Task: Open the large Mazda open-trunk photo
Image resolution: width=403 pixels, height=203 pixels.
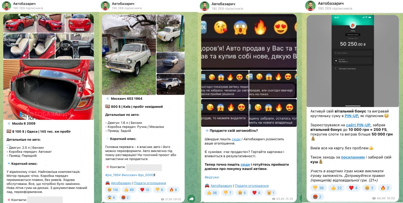Action: pos(49,89)
